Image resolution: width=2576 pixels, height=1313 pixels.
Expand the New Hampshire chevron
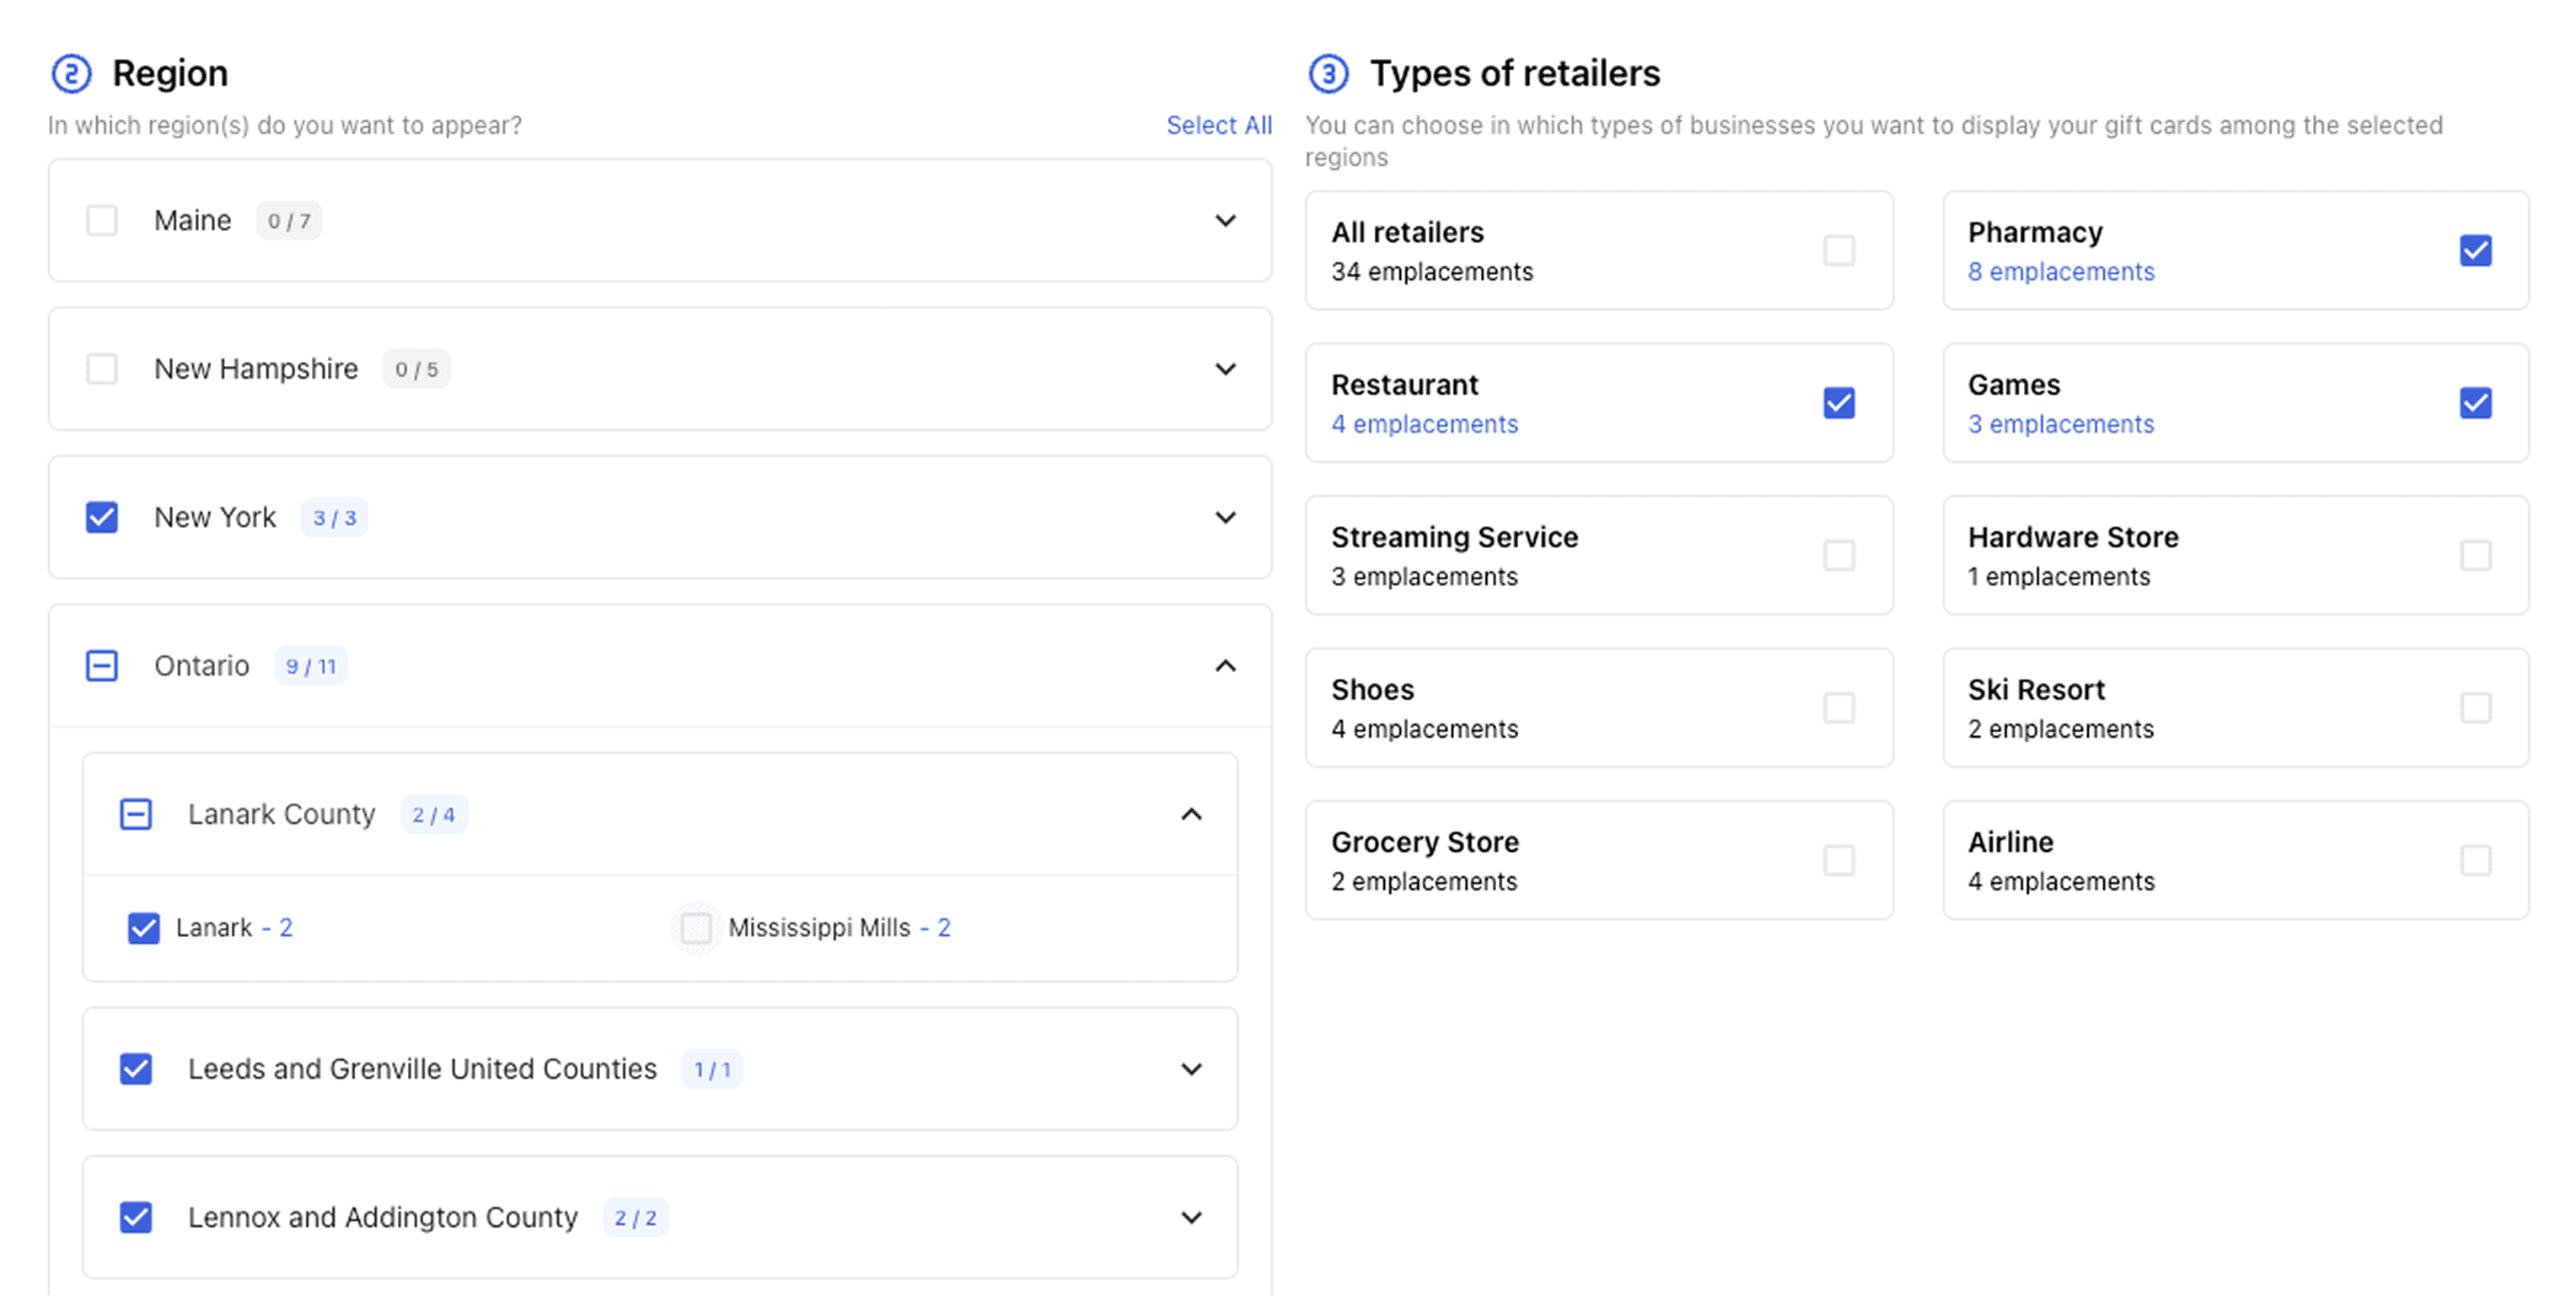click(x=1225, y=369)
